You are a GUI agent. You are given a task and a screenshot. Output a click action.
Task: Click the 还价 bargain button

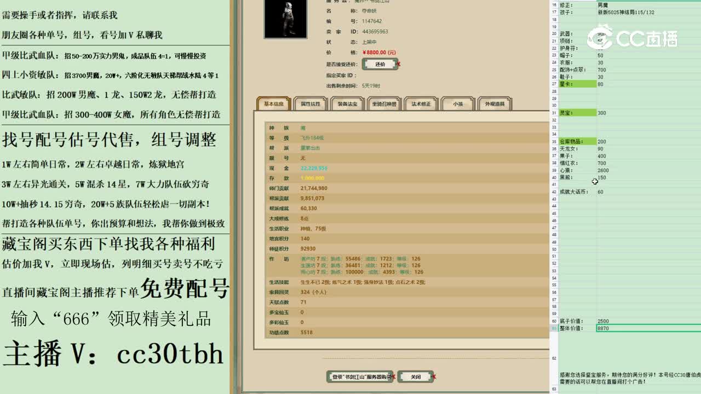380,64
